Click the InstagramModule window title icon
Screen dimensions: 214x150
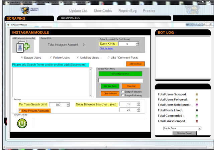point(8,25)
